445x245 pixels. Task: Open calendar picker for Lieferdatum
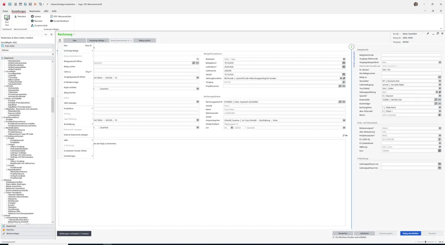pos(344,67)
